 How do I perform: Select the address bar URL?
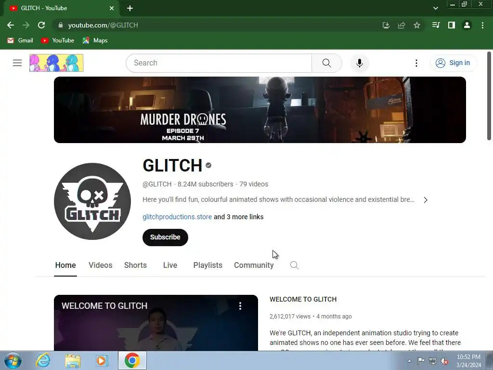[103, 25]
